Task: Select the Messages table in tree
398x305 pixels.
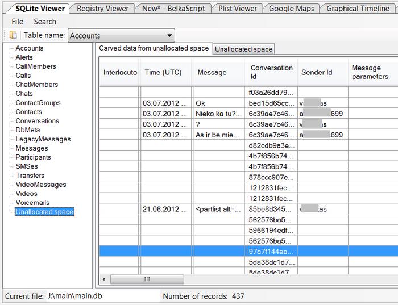Action: pos(32,148)
